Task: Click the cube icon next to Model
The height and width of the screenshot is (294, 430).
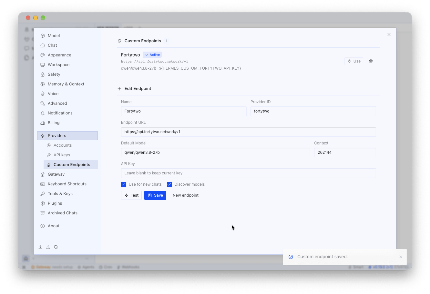Action: (43, 36)
